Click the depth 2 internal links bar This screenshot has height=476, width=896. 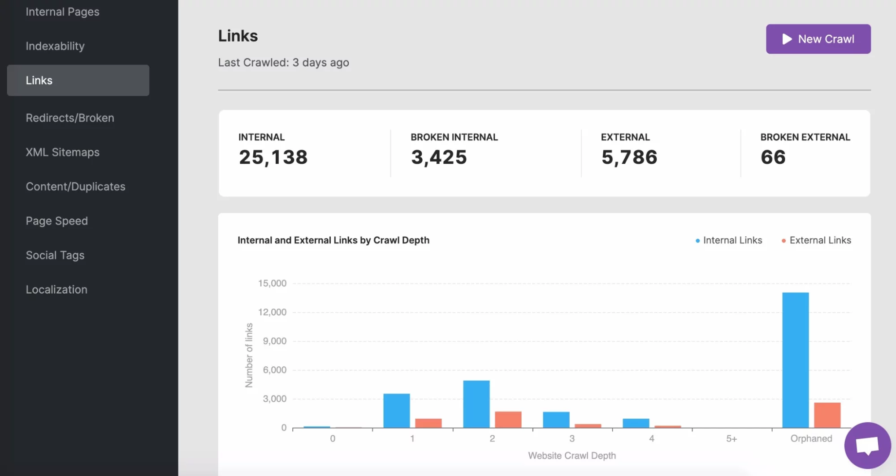point(476,404)
